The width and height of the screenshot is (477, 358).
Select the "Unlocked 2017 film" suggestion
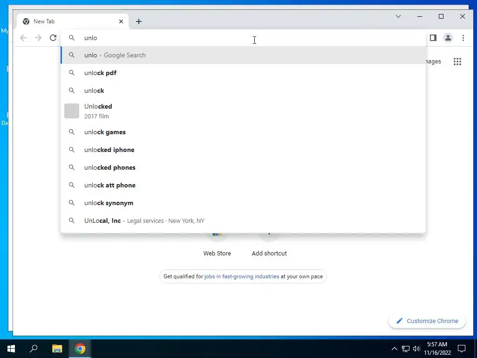coord(243,111)
